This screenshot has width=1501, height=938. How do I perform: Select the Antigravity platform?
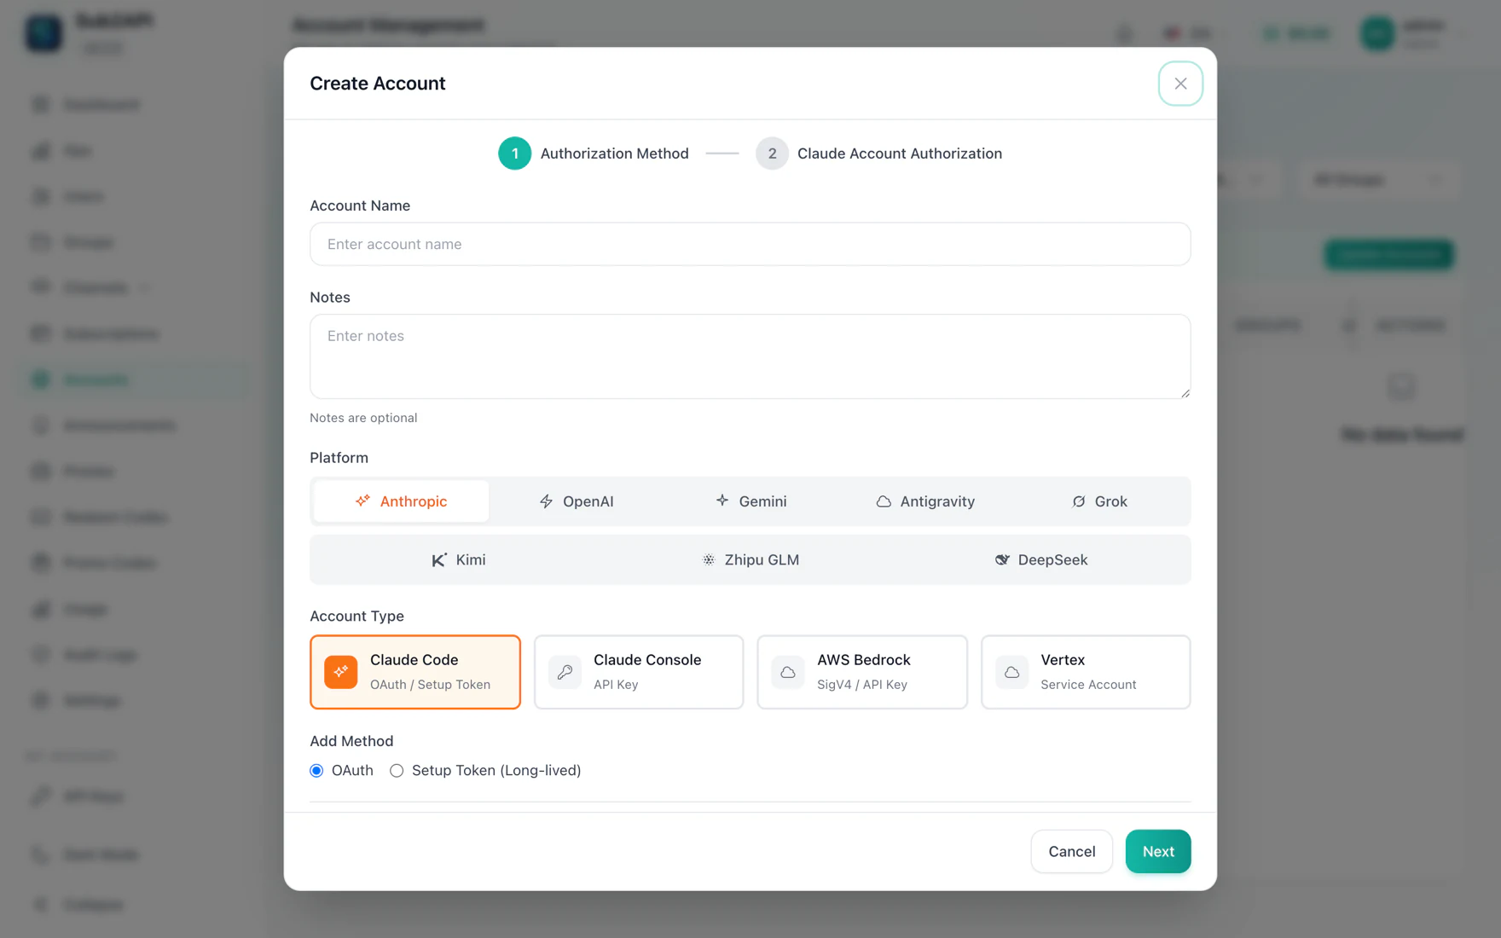click(925, 501)
